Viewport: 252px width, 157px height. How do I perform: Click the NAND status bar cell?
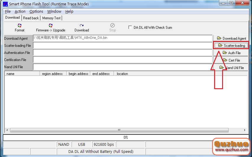click(x=64, y=145)
